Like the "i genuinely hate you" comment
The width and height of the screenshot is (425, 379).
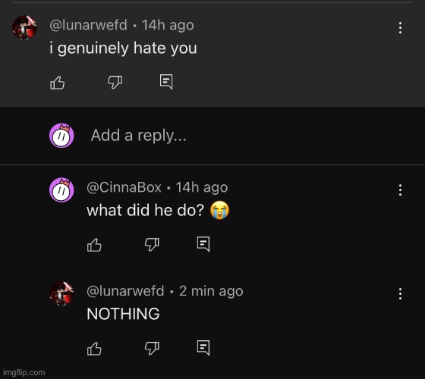pyautogui.click(x=58, y=83)
